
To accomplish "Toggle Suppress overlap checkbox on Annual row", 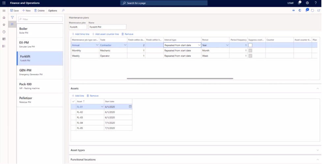I will (x=250, y=45).
